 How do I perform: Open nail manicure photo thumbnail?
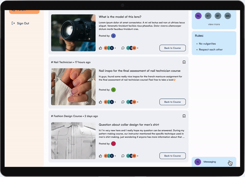[x=73, y=86]
